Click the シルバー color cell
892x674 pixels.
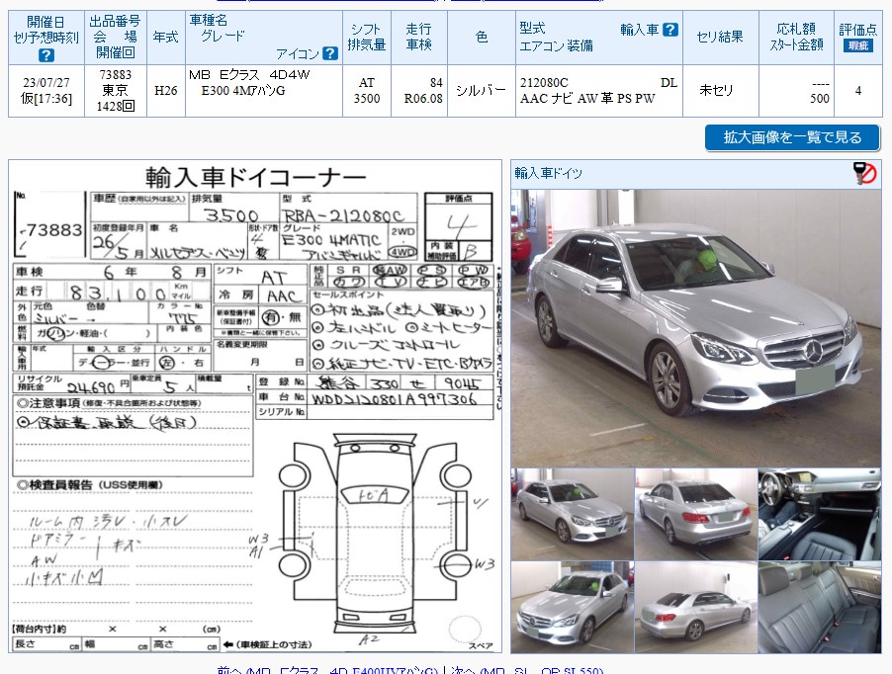482,91
